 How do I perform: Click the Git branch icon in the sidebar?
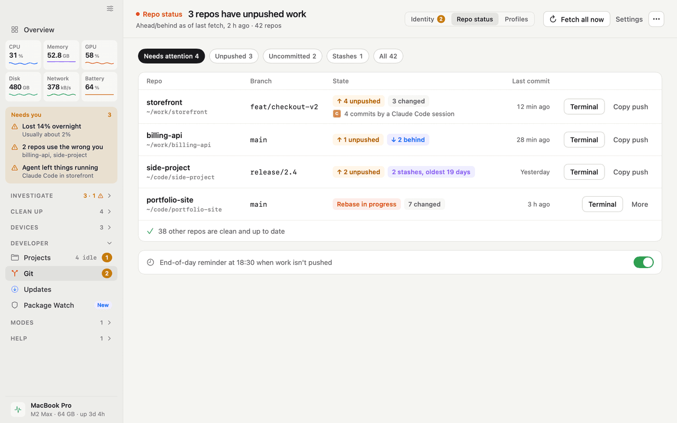point(15,273)
